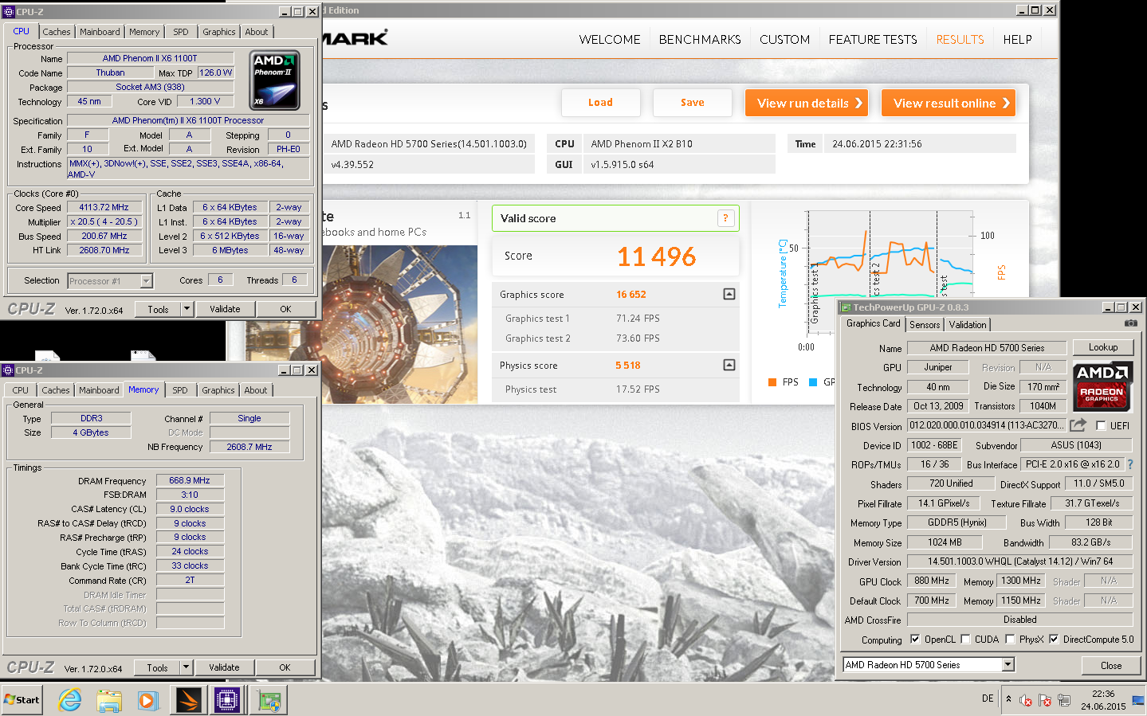Click the Save button in 3DMark
Screen dimensions: 1147x716
pyautogui.click(x=693, y=103)
